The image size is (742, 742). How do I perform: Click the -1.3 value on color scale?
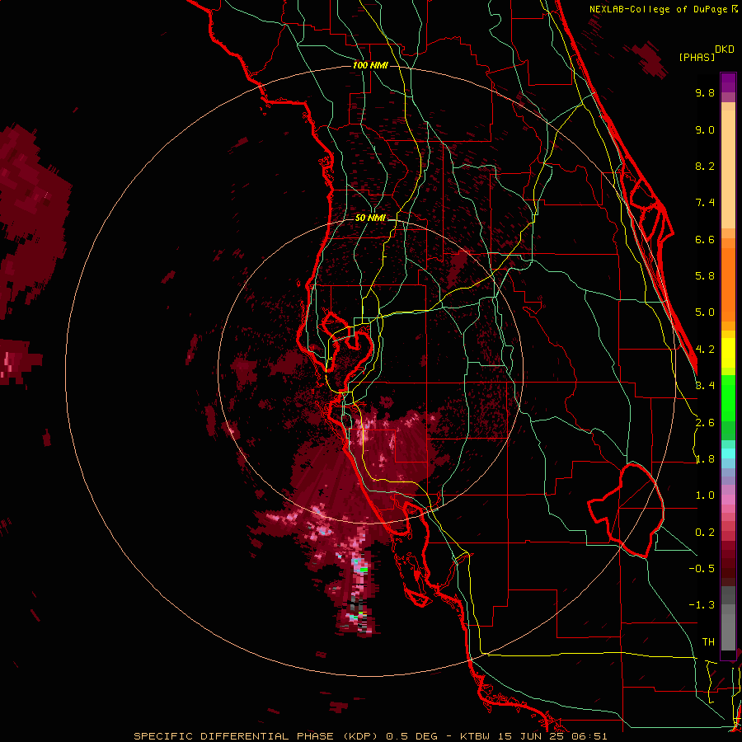(x=702, y=605)
